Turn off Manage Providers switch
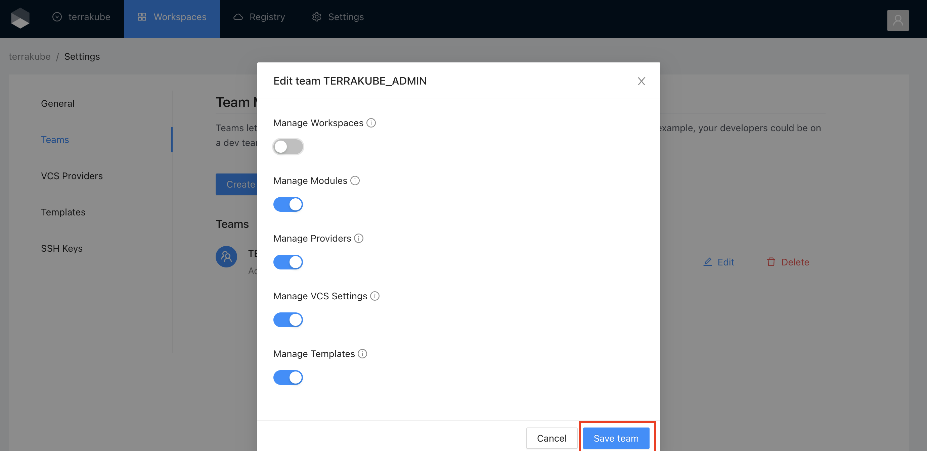 288,262
